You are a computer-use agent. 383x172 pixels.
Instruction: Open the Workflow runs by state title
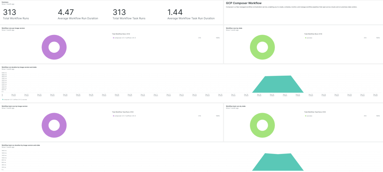pos(234,28)
